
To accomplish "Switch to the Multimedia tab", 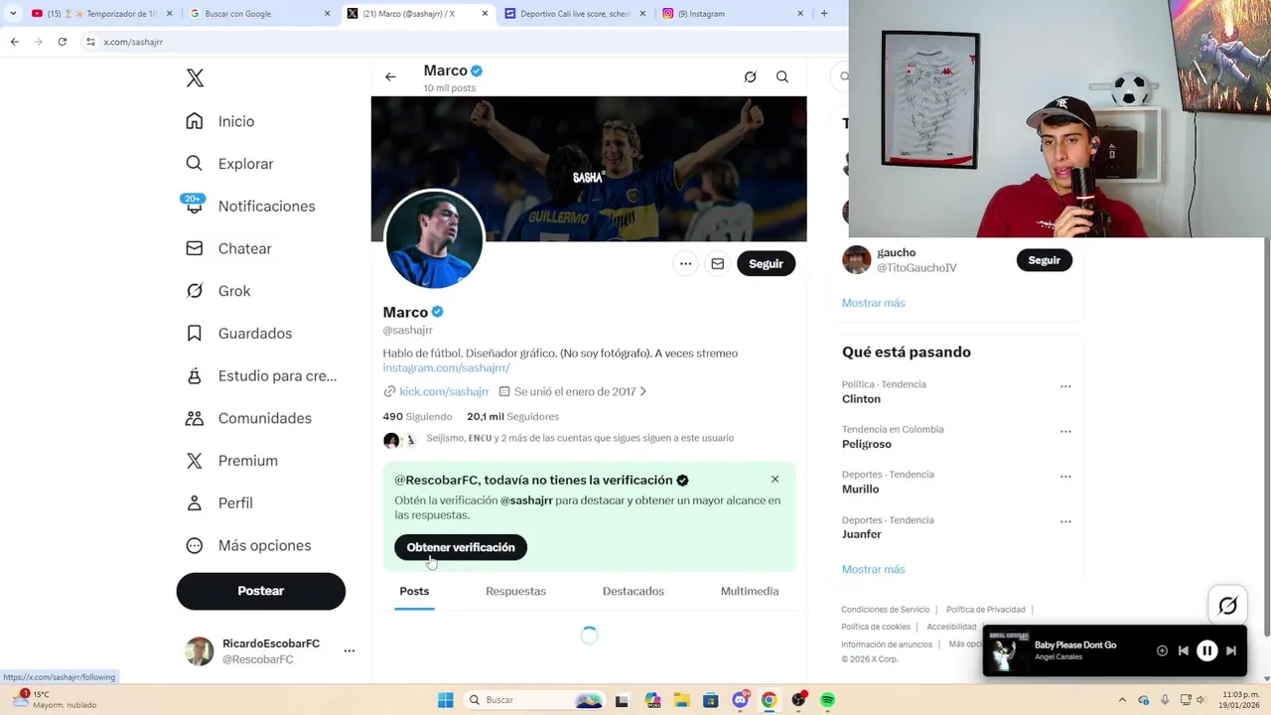I will [x=750, y=591].
